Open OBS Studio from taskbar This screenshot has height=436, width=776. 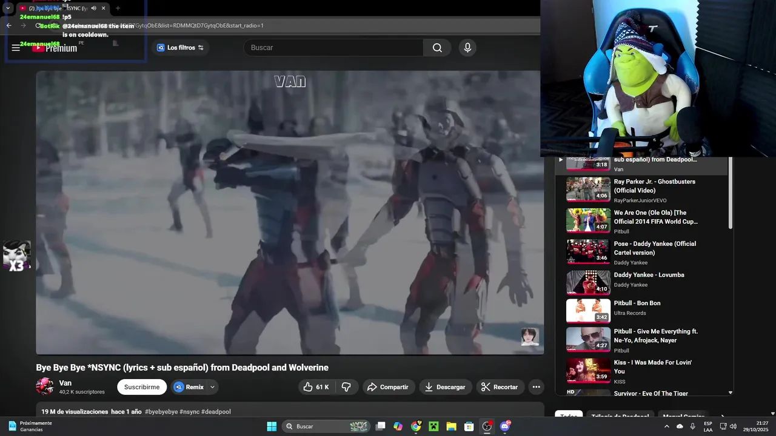487,426
